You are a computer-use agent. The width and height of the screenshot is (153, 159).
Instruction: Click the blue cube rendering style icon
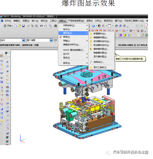[93, 26]
